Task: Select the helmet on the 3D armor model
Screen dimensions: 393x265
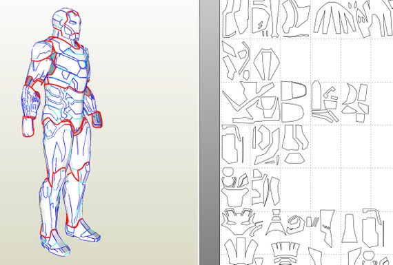Action: click(x=67, y=24)
